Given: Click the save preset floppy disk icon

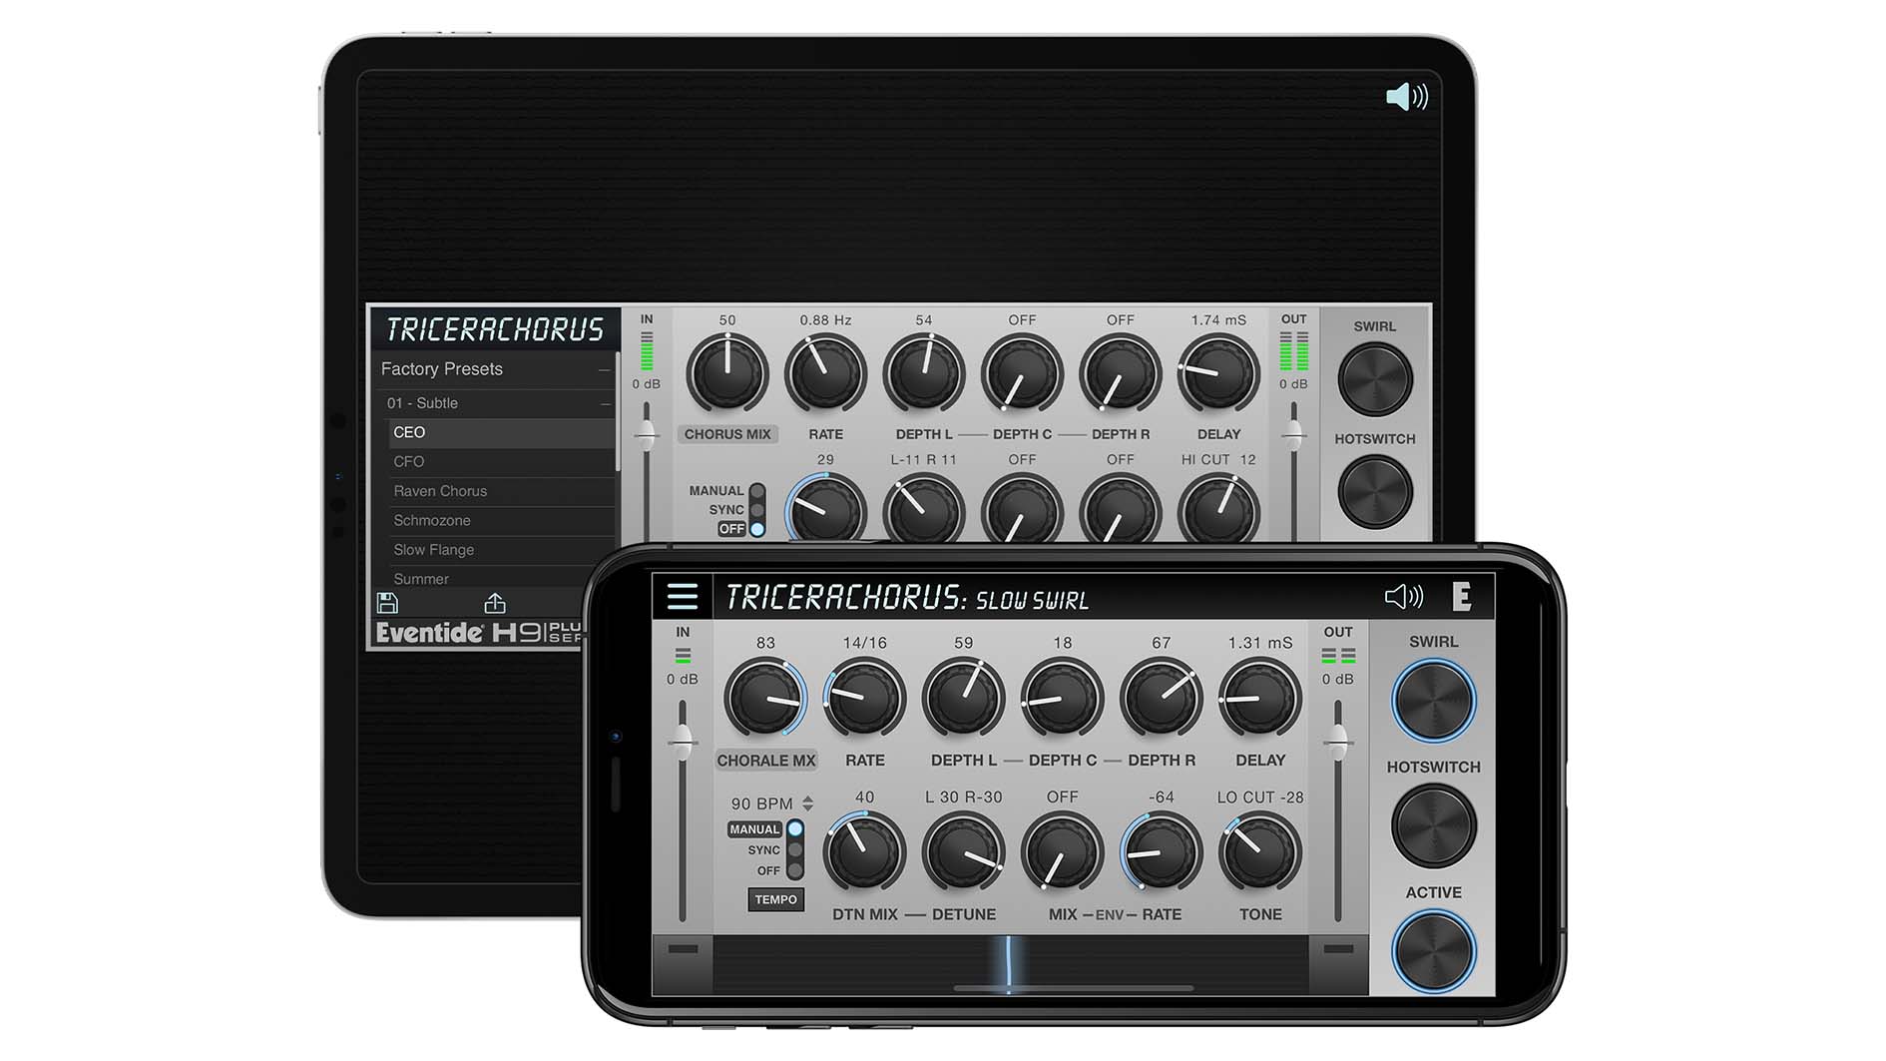Looking at the screenshot, I should (x=387, y=601).
